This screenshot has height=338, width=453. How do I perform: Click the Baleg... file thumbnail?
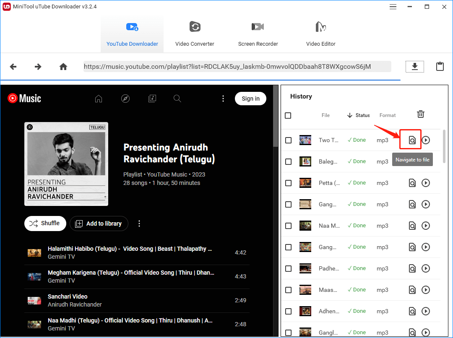click(x=305, y=161)
